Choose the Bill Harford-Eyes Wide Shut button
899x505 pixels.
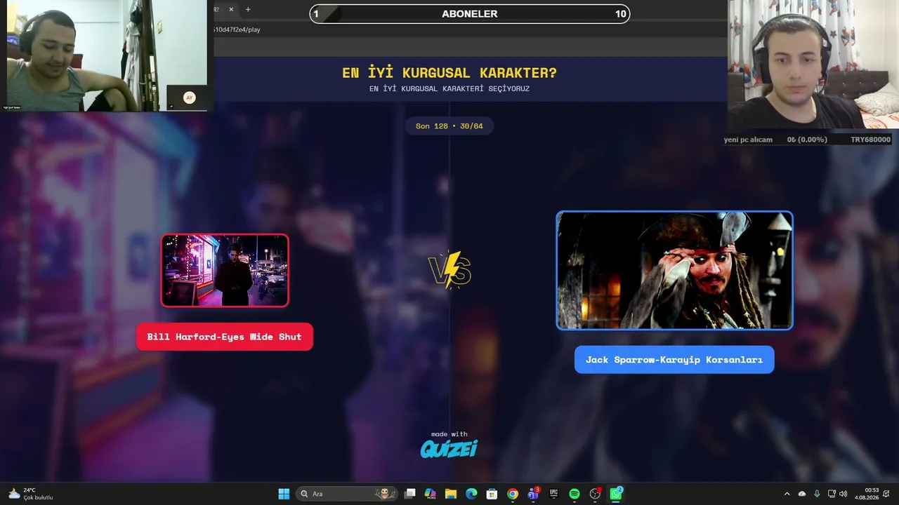coord(225,337)
